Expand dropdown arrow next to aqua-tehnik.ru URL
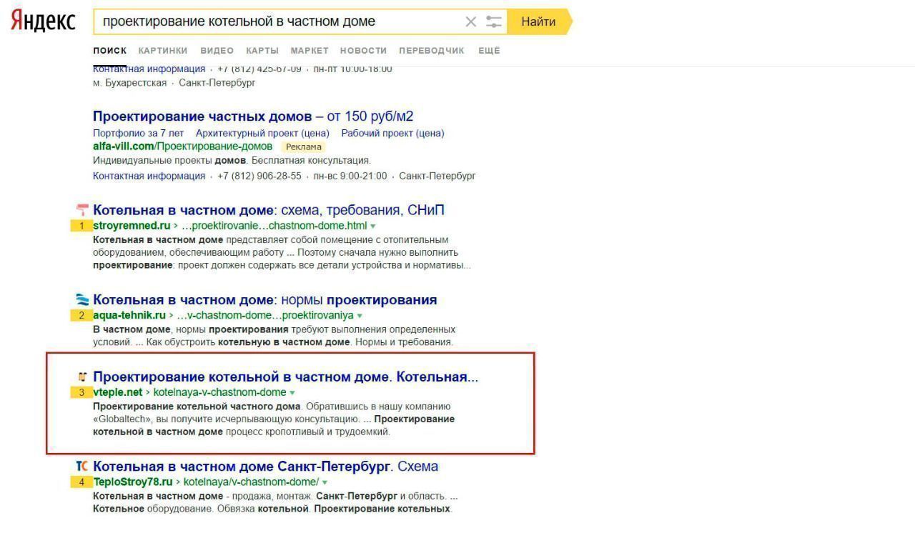The image size is (915, 533). click(x=360, y=316)
